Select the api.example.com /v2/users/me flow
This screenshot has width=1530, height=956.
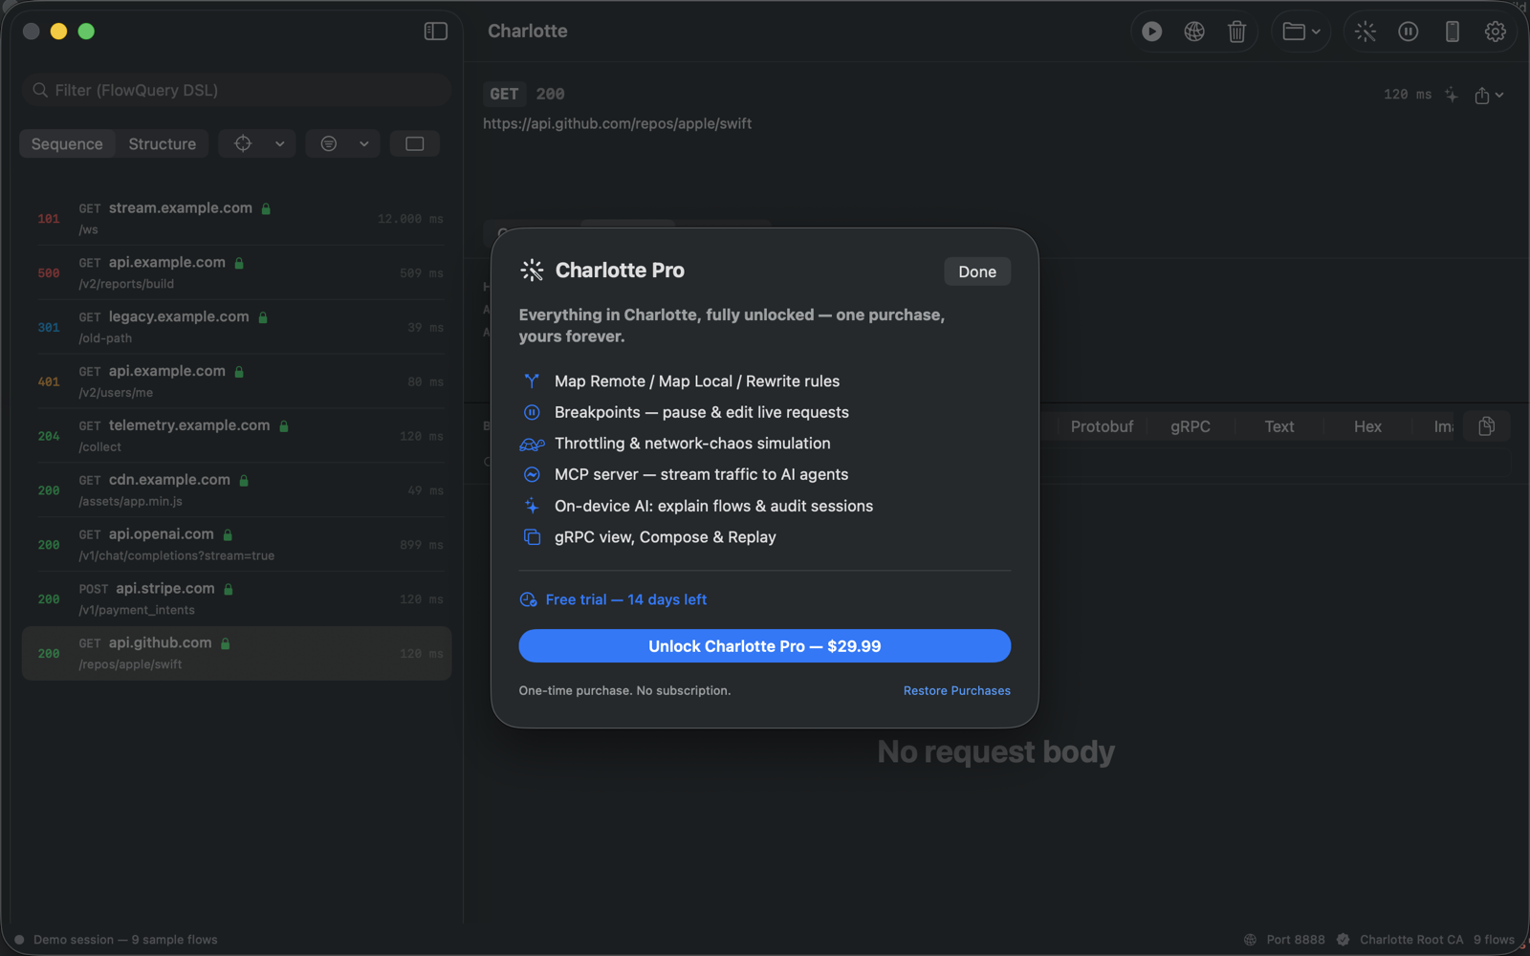(x=236, y=381)
